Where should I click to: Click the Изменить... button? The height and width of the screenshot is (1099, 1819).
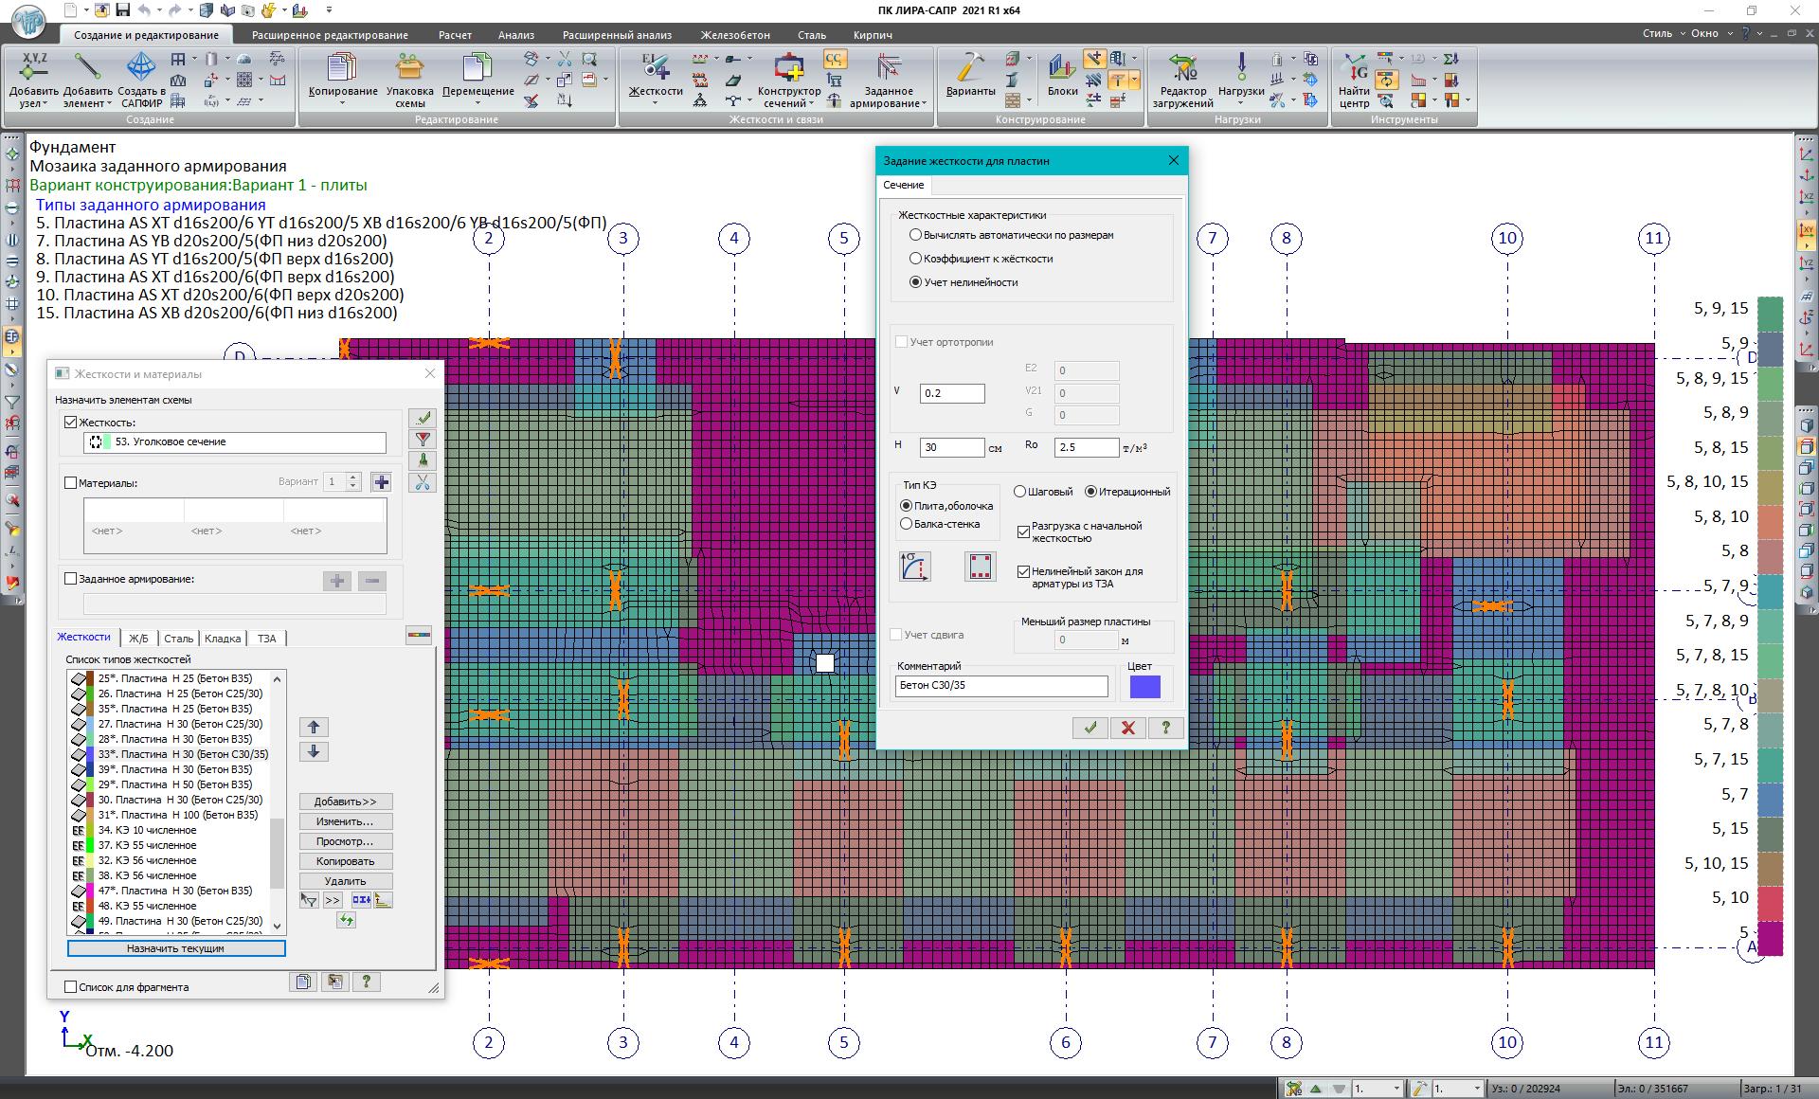(x=345, y=821)
